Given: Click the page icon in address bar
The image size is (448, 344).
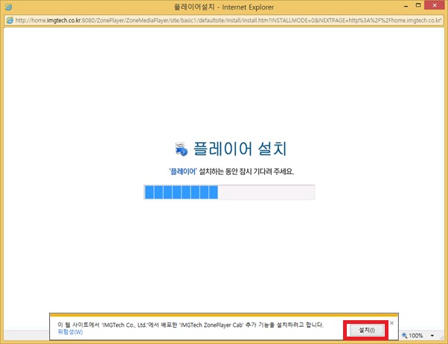Looking at the screenshot, I should [x=9, y=19].
